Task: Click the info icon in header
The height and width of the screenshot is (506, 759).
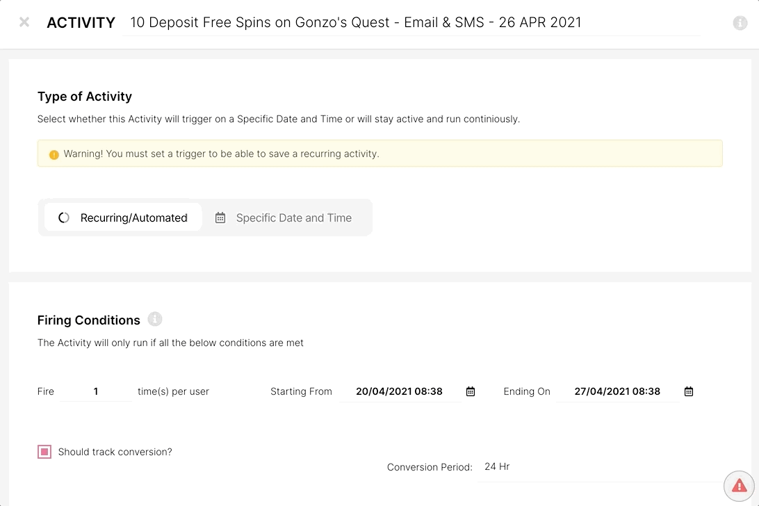Action: pyautogui.click(x=740, y=23)
